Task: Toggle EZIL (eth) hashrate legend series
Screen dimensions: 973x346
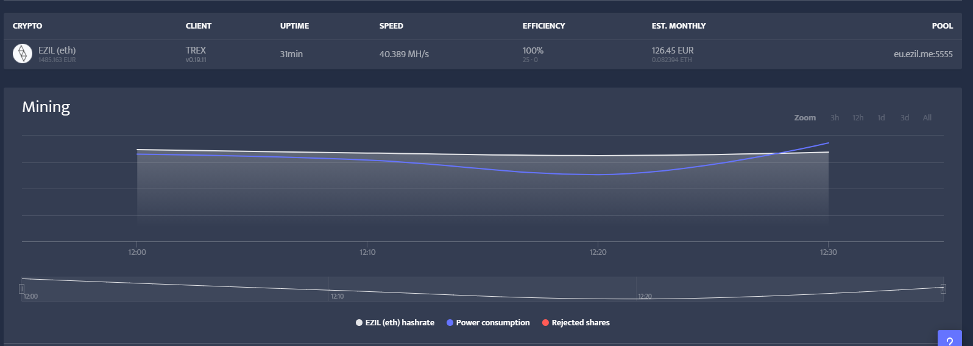Action: pos(395,323)
